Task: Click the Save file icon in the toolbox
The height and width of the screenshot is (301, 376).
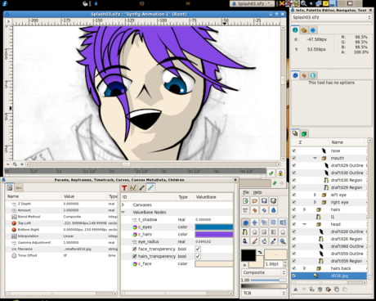Action: click(x=264, y=201)
